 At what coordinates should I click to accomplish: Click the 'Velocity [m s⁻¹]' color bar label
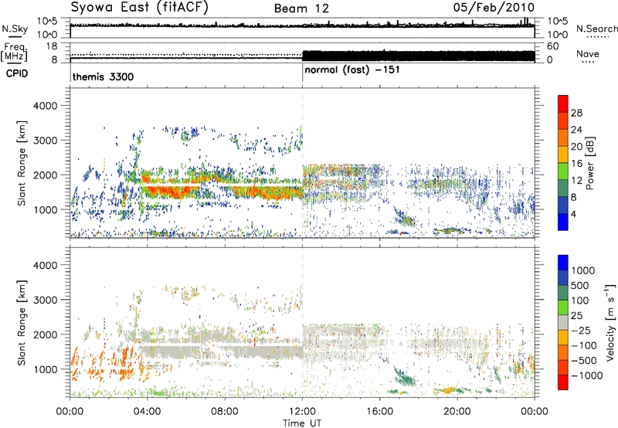(610, 322)
